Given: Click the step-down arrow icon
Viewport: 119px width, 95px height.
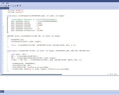Looking at the screenshot, I should coord(16,6).
